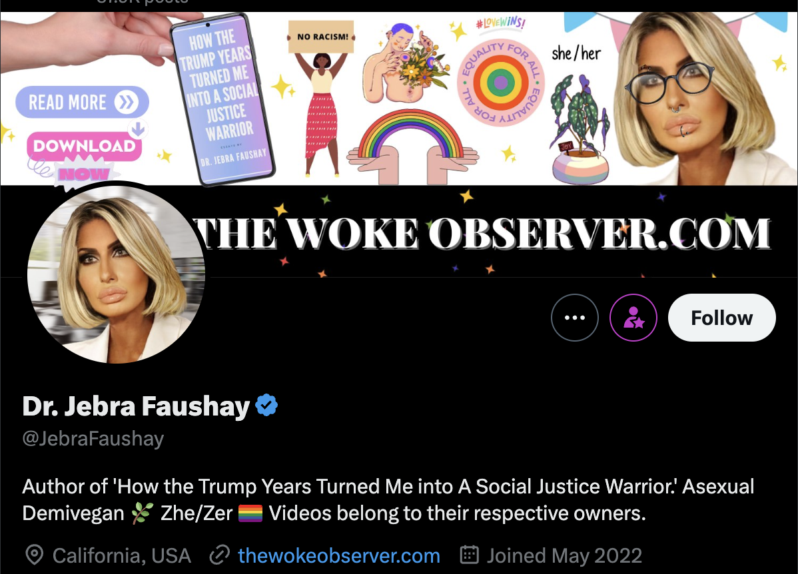The height and width of the screenshot is (574, 798).
Task: Click the California, USA location text
Action: (x=122, y=555)
